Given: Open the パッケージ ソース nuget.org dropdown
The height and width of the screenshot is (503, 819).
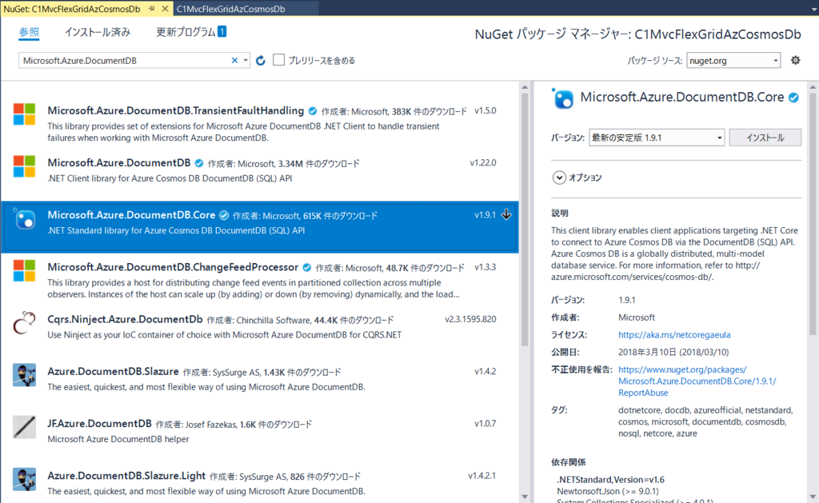Looking at the screenshot, I should point(733,61).
